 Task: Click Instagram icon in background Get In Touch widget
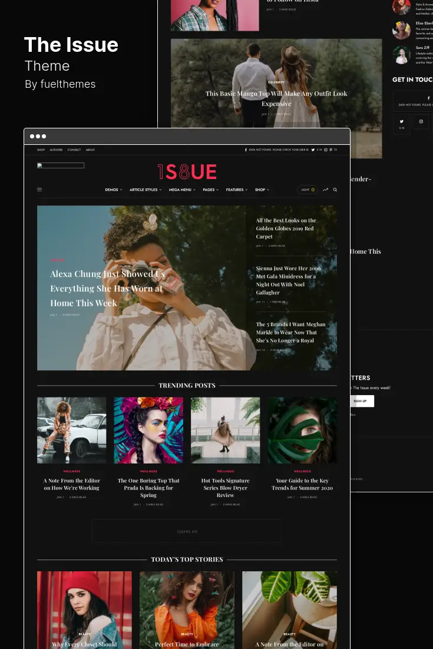pyautogui.click(x=421, y=121)
